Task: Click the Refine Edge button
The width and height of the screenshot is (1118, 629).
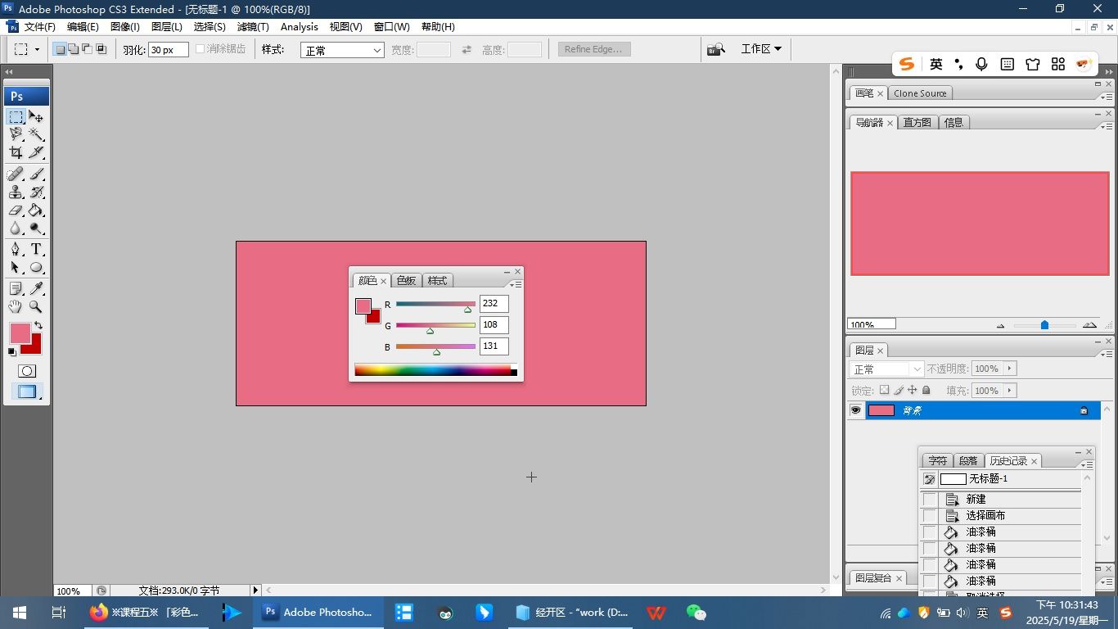Action: [593, 49]
